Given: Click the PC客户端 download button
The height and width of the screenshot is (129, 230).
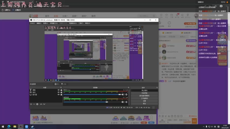Looking at the screenshot, I should click(x=190, y=24).
